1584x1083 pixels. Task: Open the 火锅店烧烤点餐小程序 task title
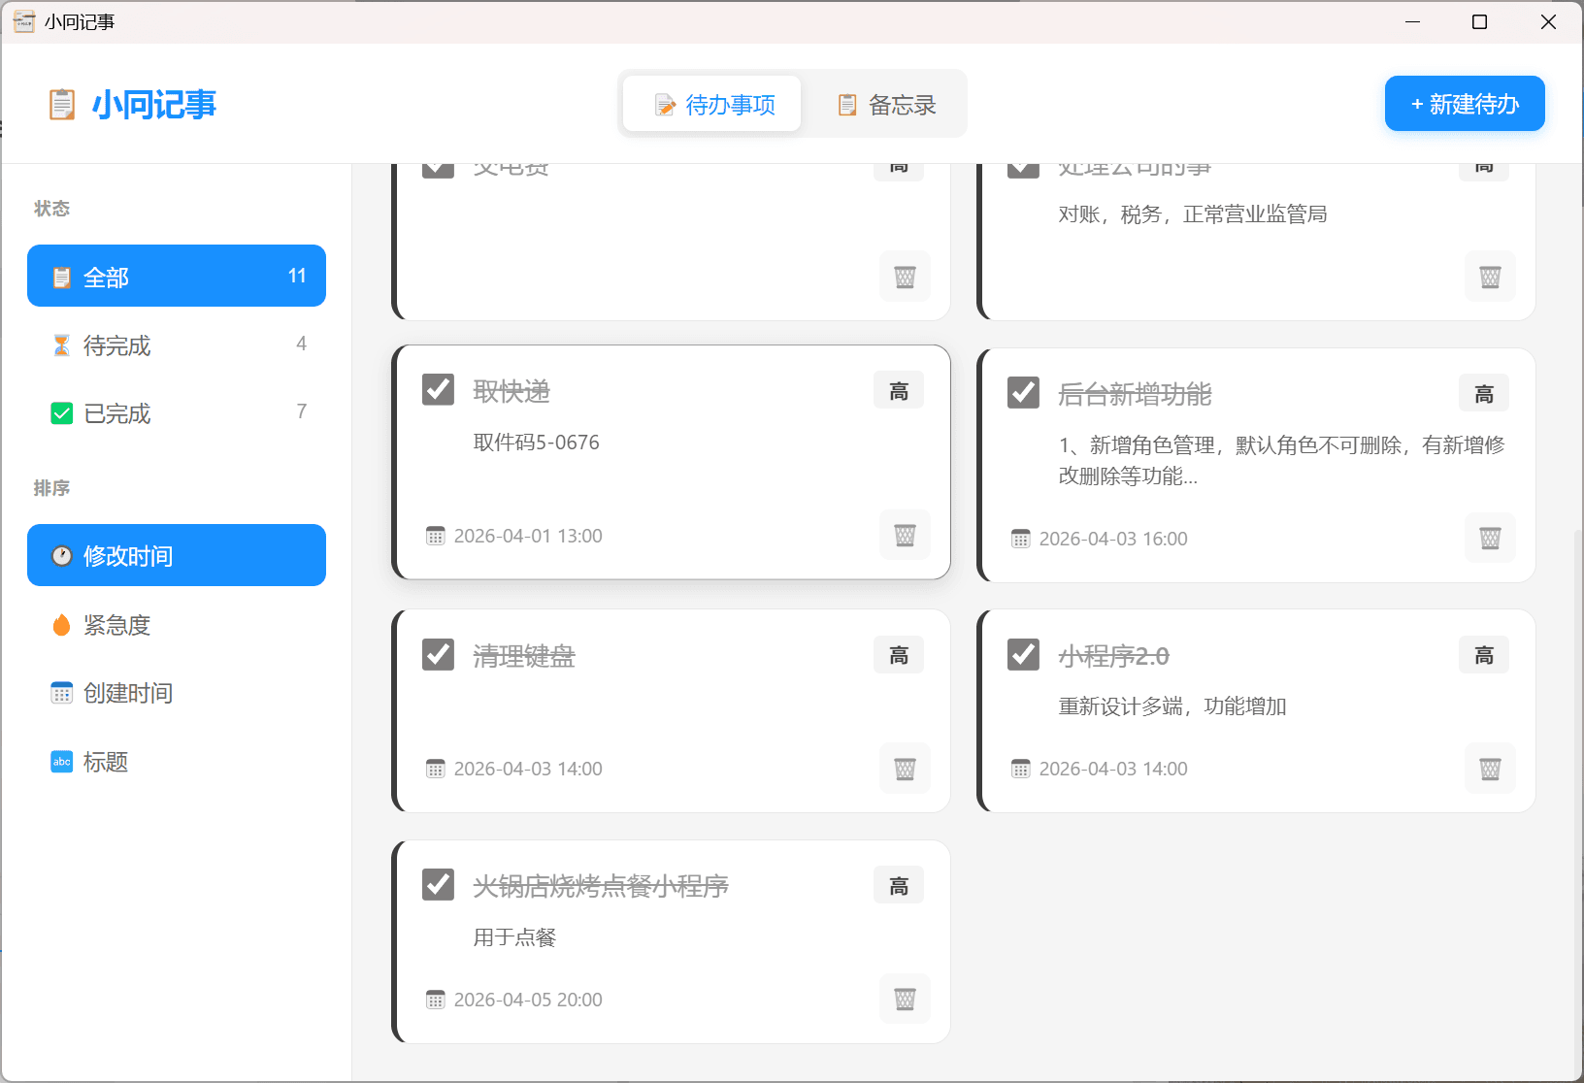click(601, 886)
